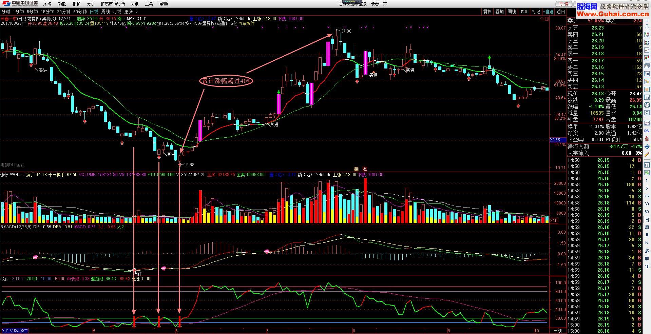Open the 帮助 menu
This screenshot has width=651, height=334.
pos(164,4)
